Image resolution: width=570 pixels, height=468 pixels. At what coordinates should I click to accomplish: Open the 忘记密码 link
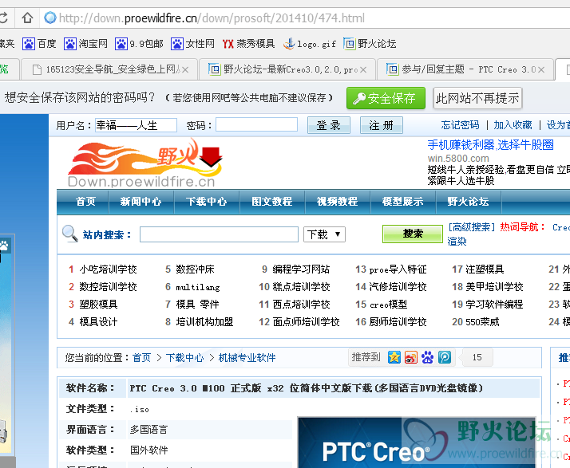click(x=460, y=125)
